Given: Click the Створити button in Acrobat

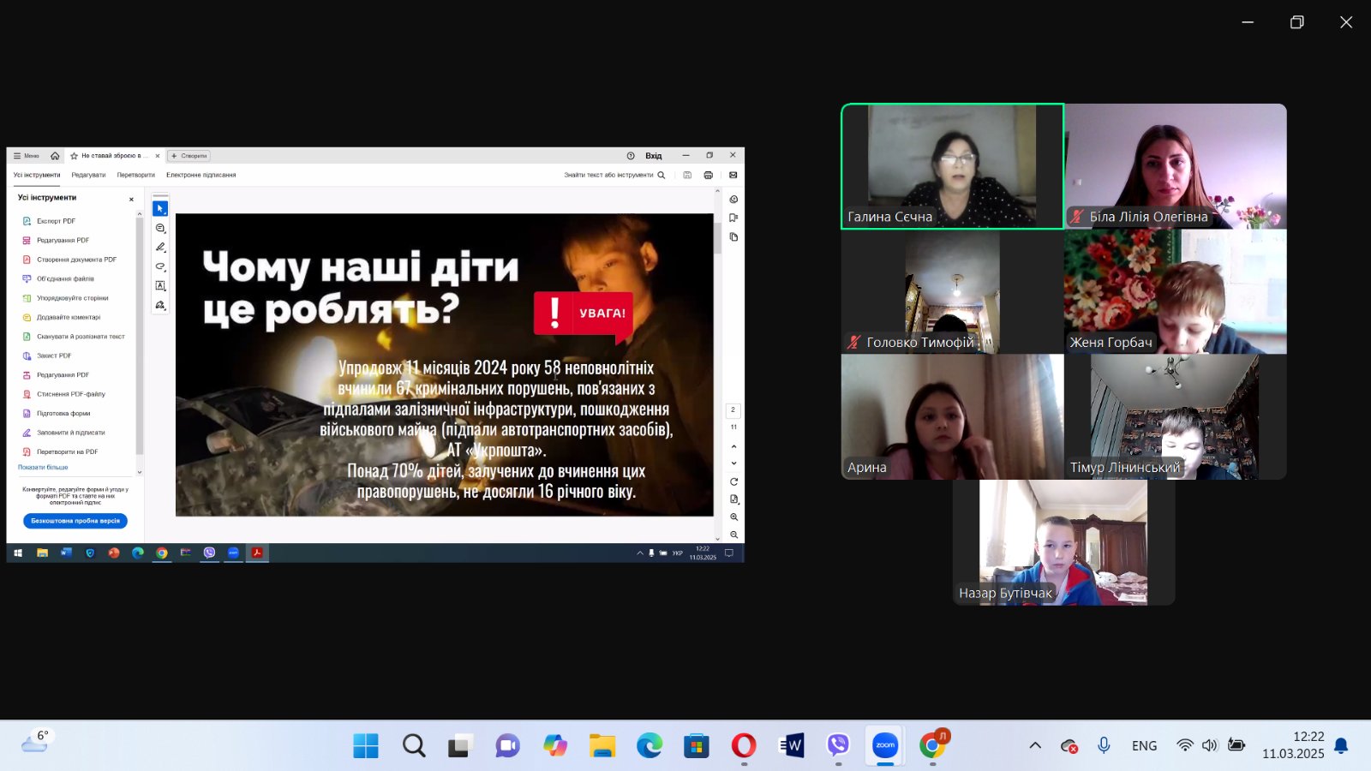Looking at the screenshot, I should [189, 156].
